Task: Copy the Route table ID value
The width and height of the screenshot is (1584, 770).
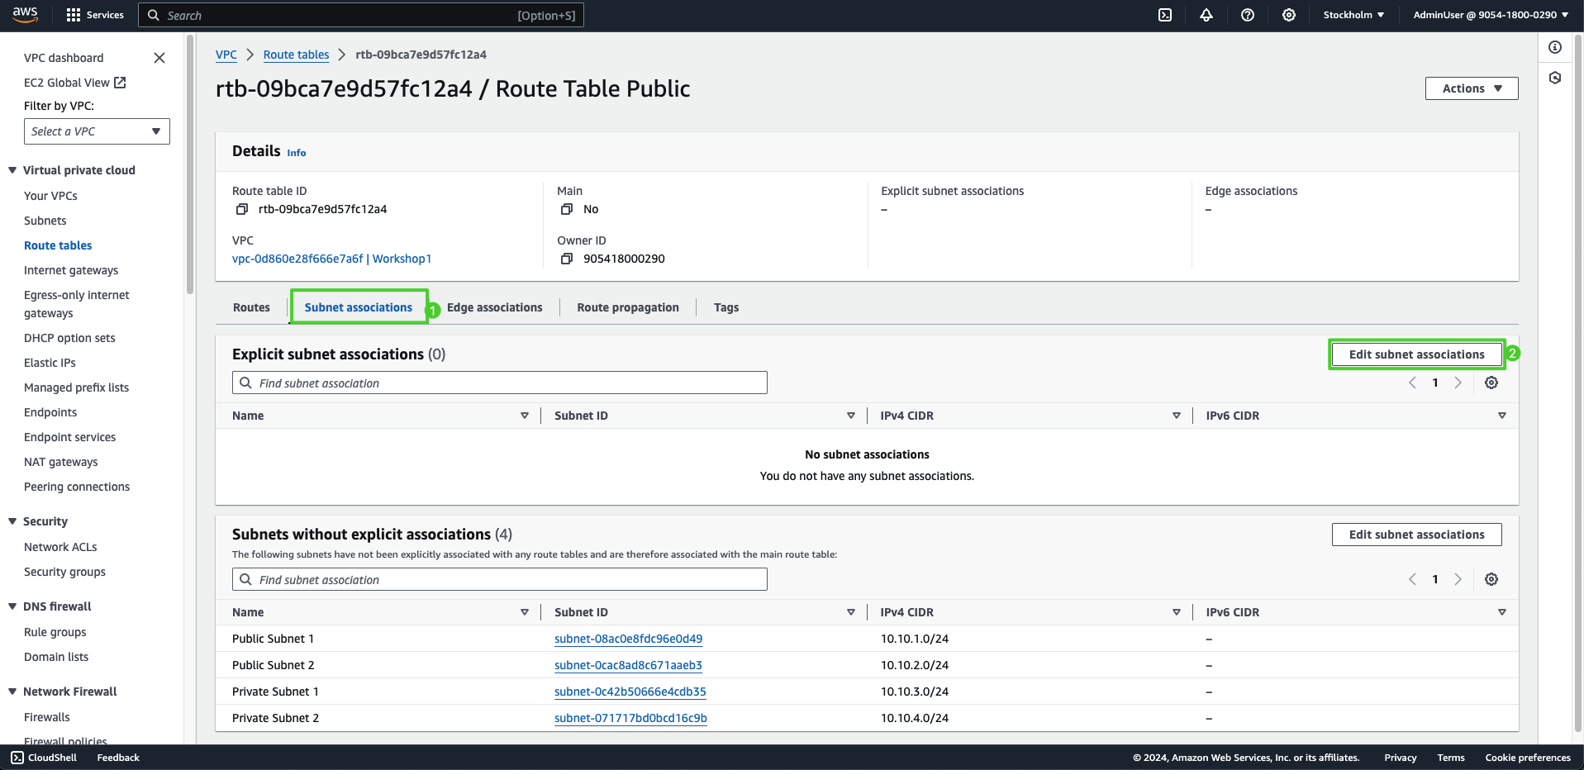Action: click(x=242, y=210)
